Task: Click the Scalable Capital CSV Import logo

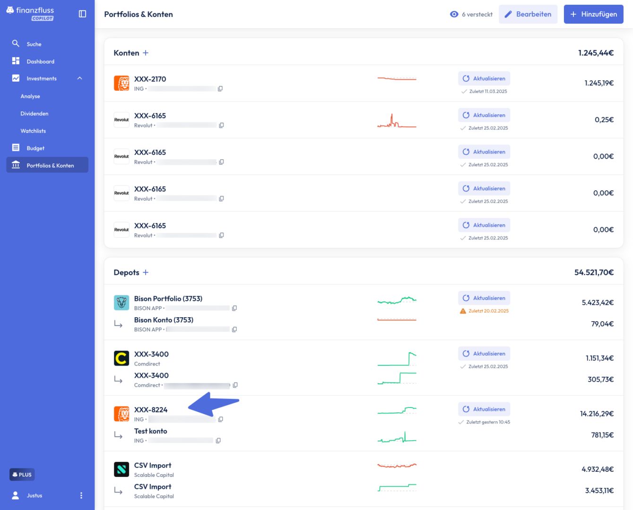Action: 121,469
